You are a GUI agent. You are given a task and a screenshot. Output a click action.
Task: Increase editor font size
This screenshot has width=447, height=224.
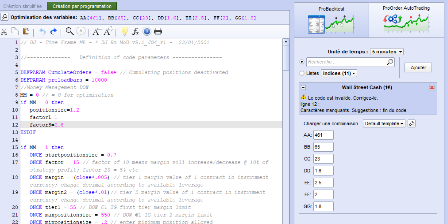point(108,31)
